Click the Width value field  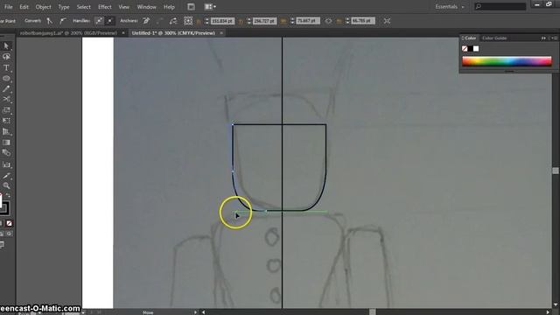point(308,21)
